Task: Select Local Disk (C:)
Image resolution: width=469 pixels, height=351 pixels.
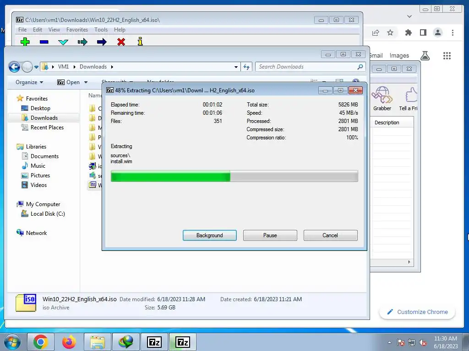Action: coord(48,214)
